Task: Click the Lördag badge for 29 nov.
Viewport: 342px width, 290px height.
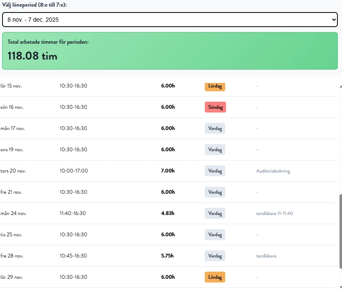Action: pyautogui.click(x=215, y=277)
